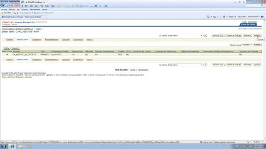Open the Página command bar menu
This screenshot has height=149, width=266.
[232, 17]
